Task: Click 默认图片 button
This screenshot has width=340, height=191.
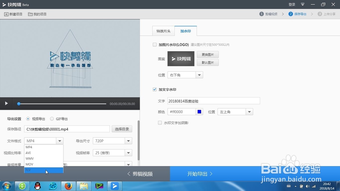Action: click(208, 63)
